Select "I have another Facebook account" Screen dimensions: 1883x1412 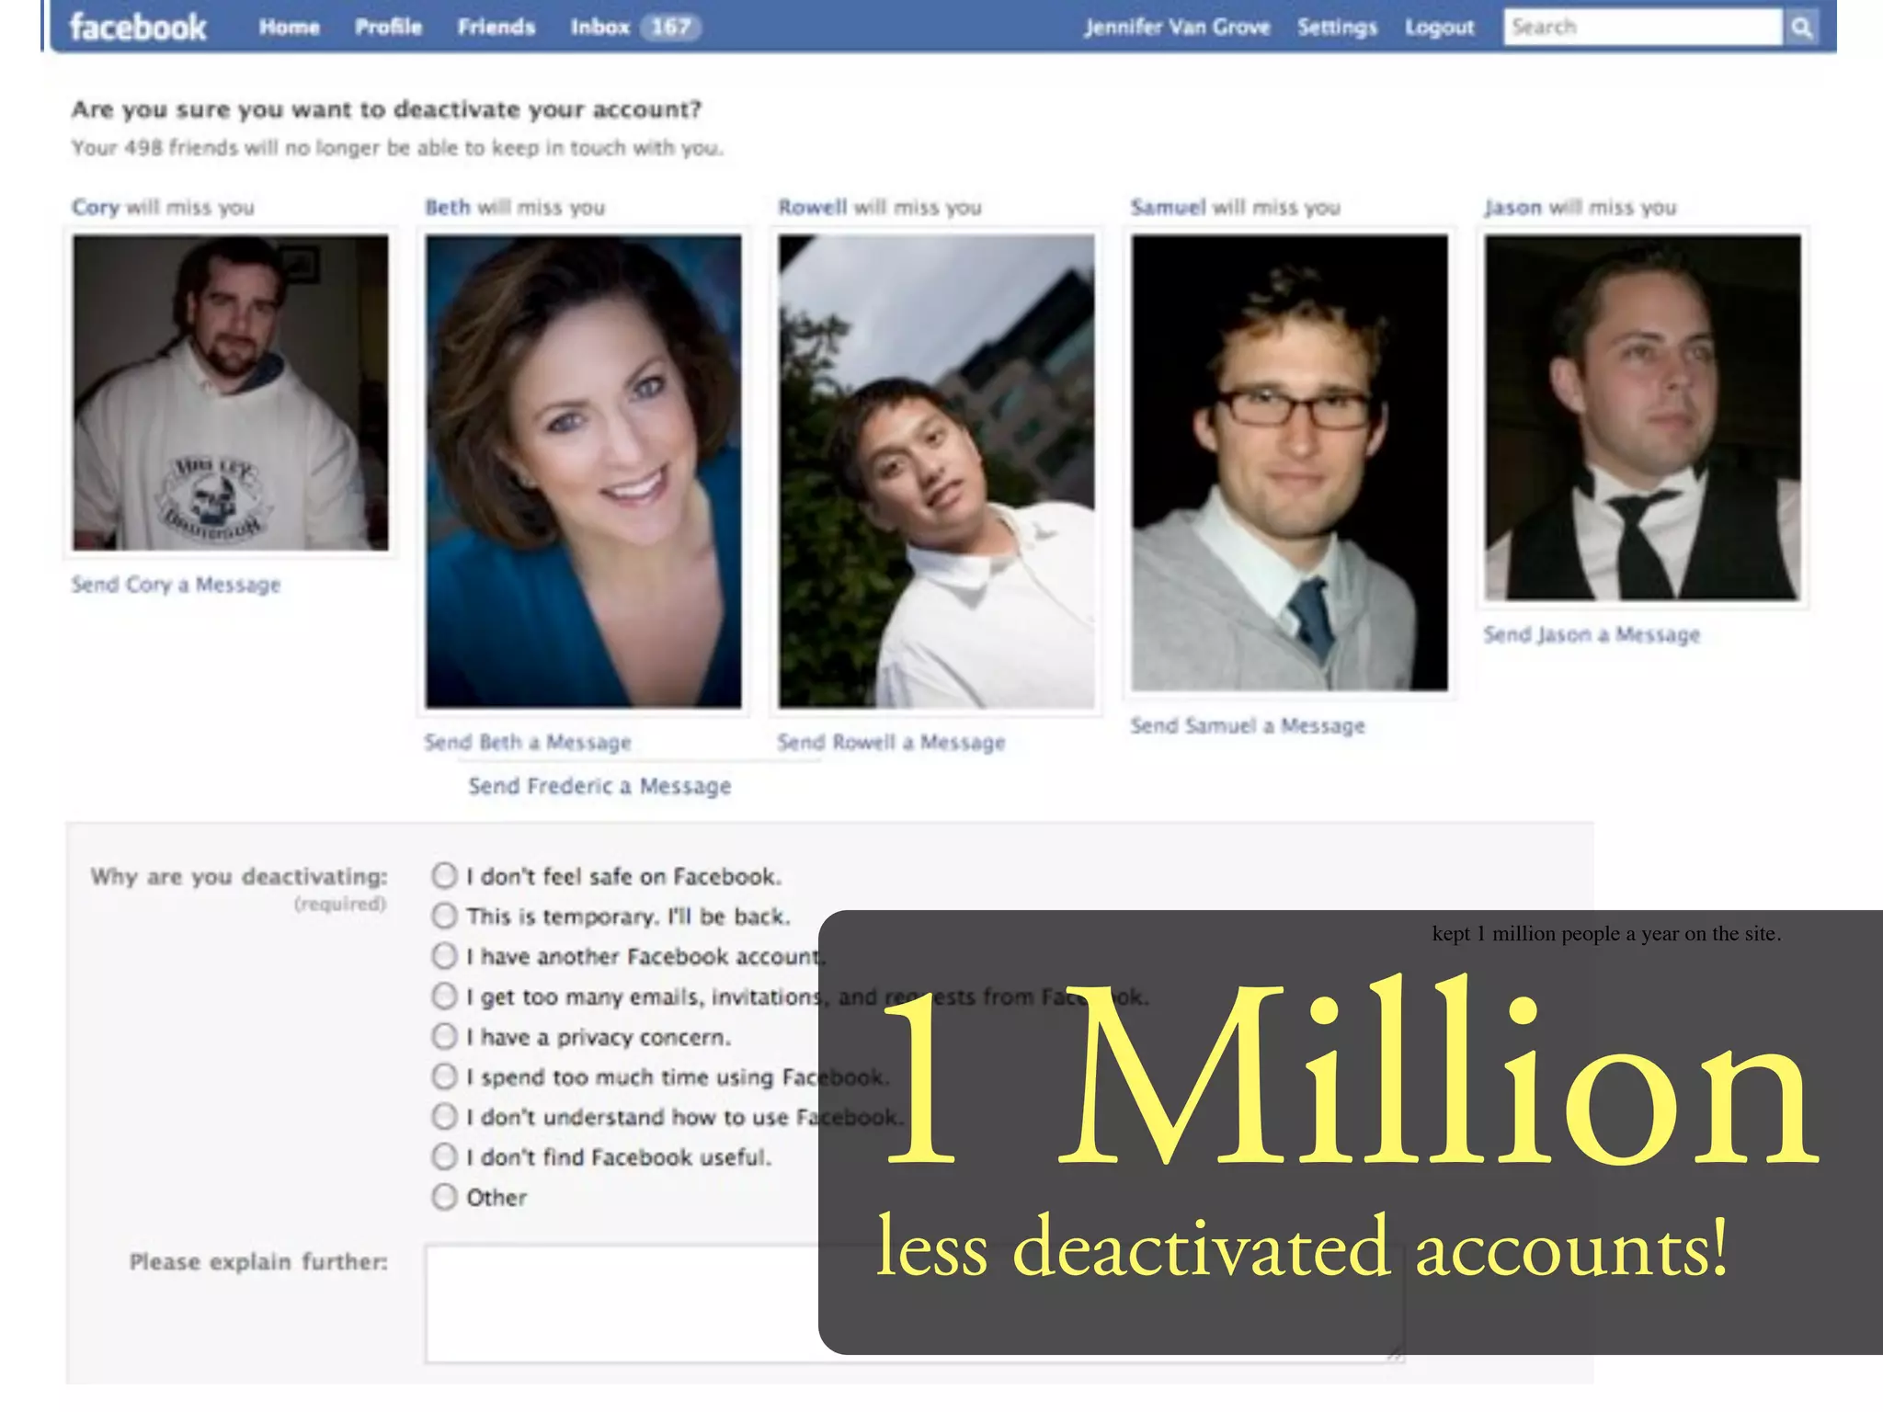[x=445, y=956]
